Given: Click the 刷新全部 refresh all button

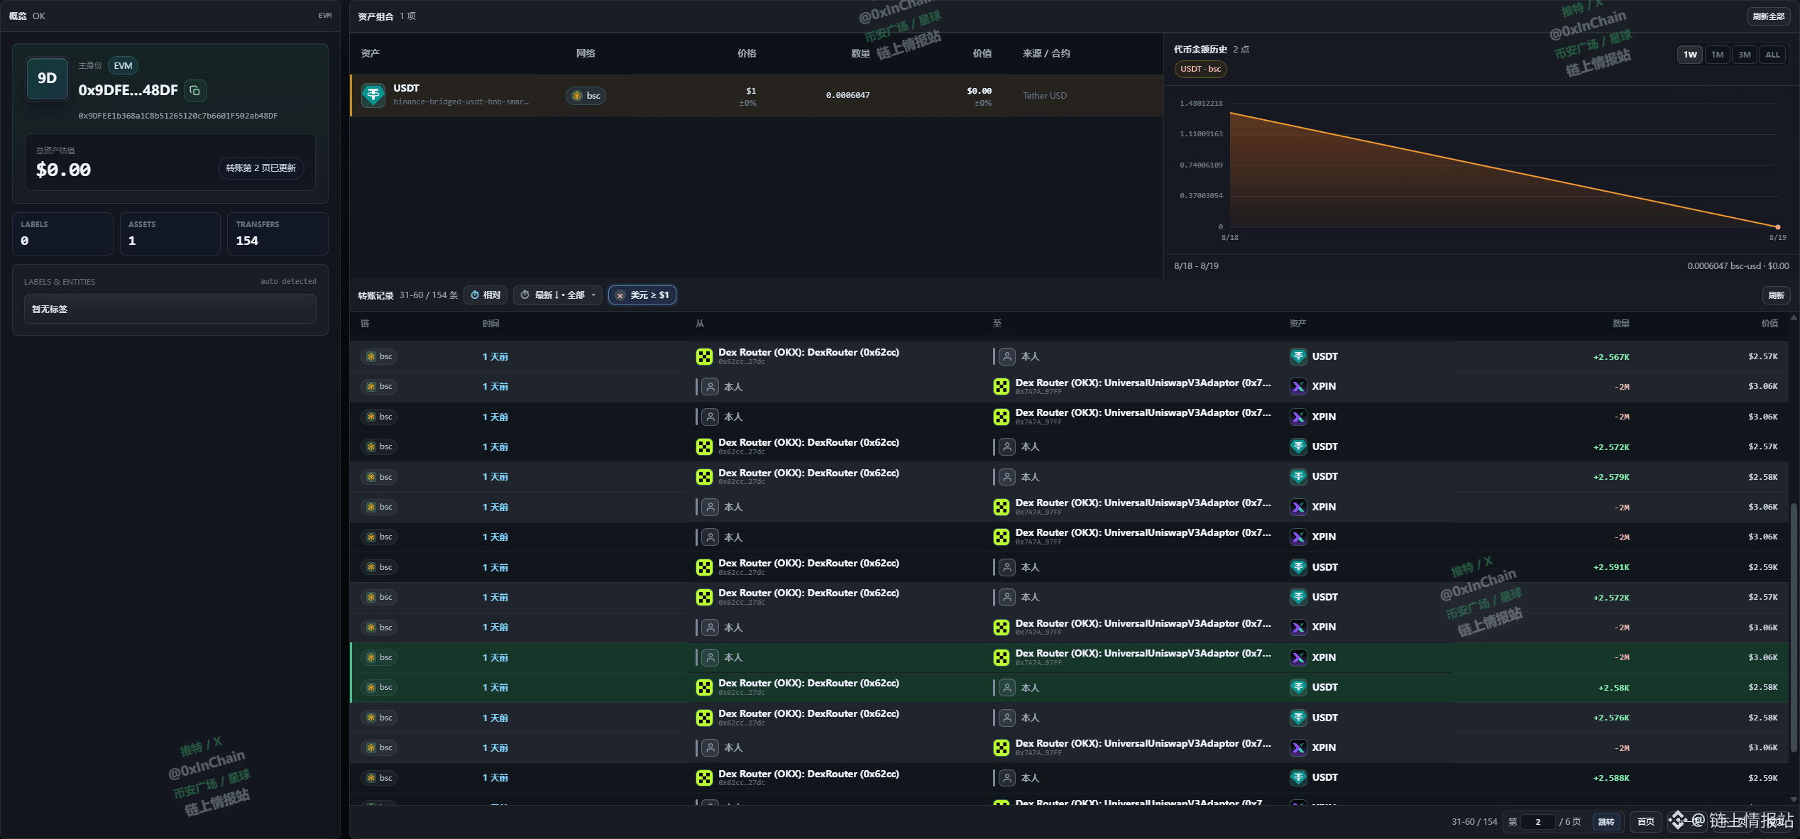Looking at the screenshot, I should pyautogui.click(x=1768, y=16).
